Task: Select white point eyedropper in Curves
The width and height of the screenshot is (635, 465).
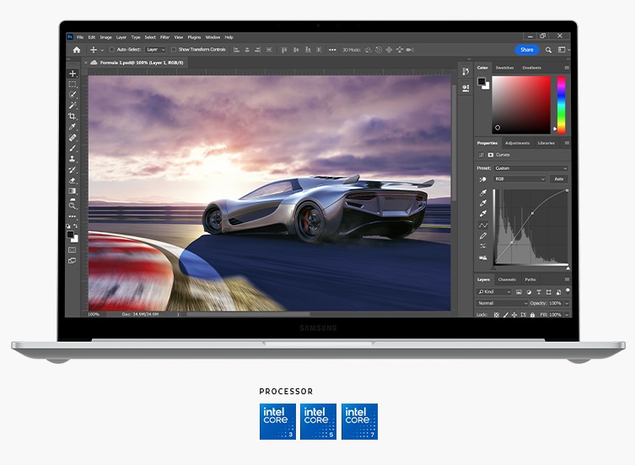Action: pyautogui.click(x=483, y=214)
